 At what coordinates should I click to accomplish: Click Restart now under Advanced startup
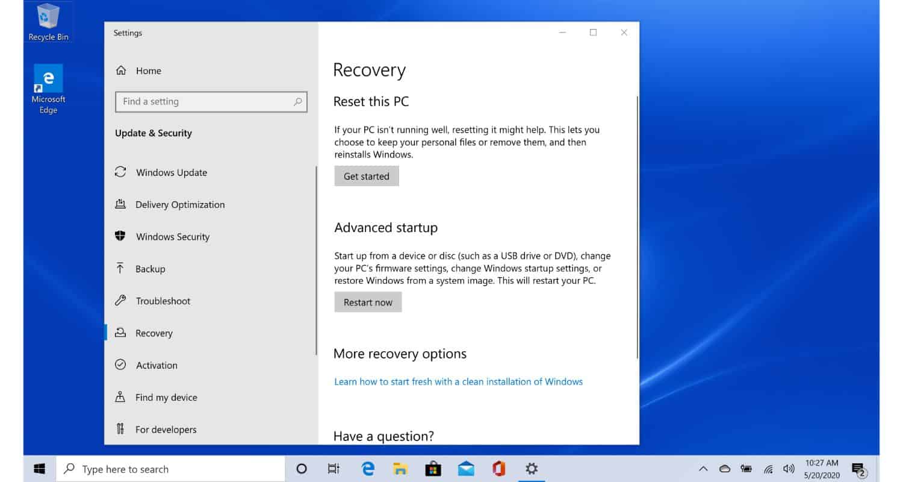(368, 302)
